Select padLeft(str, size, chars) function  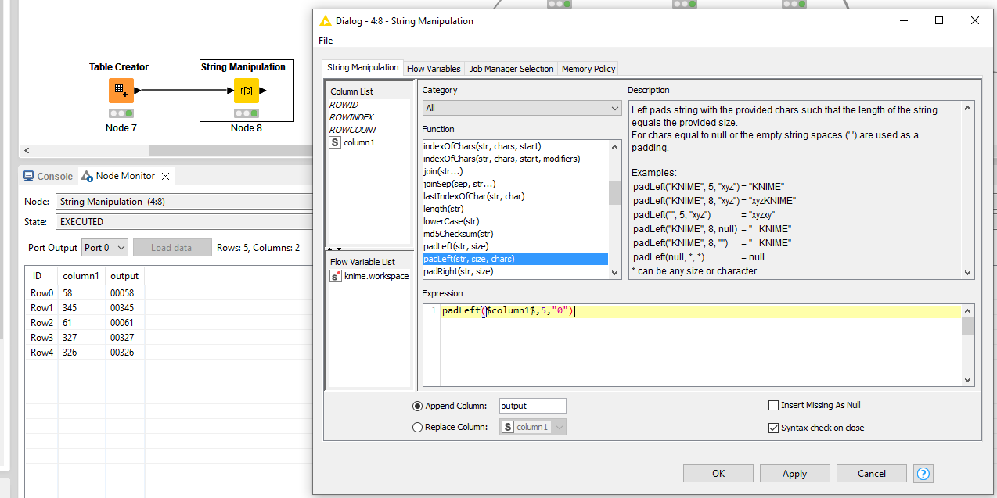516,259
